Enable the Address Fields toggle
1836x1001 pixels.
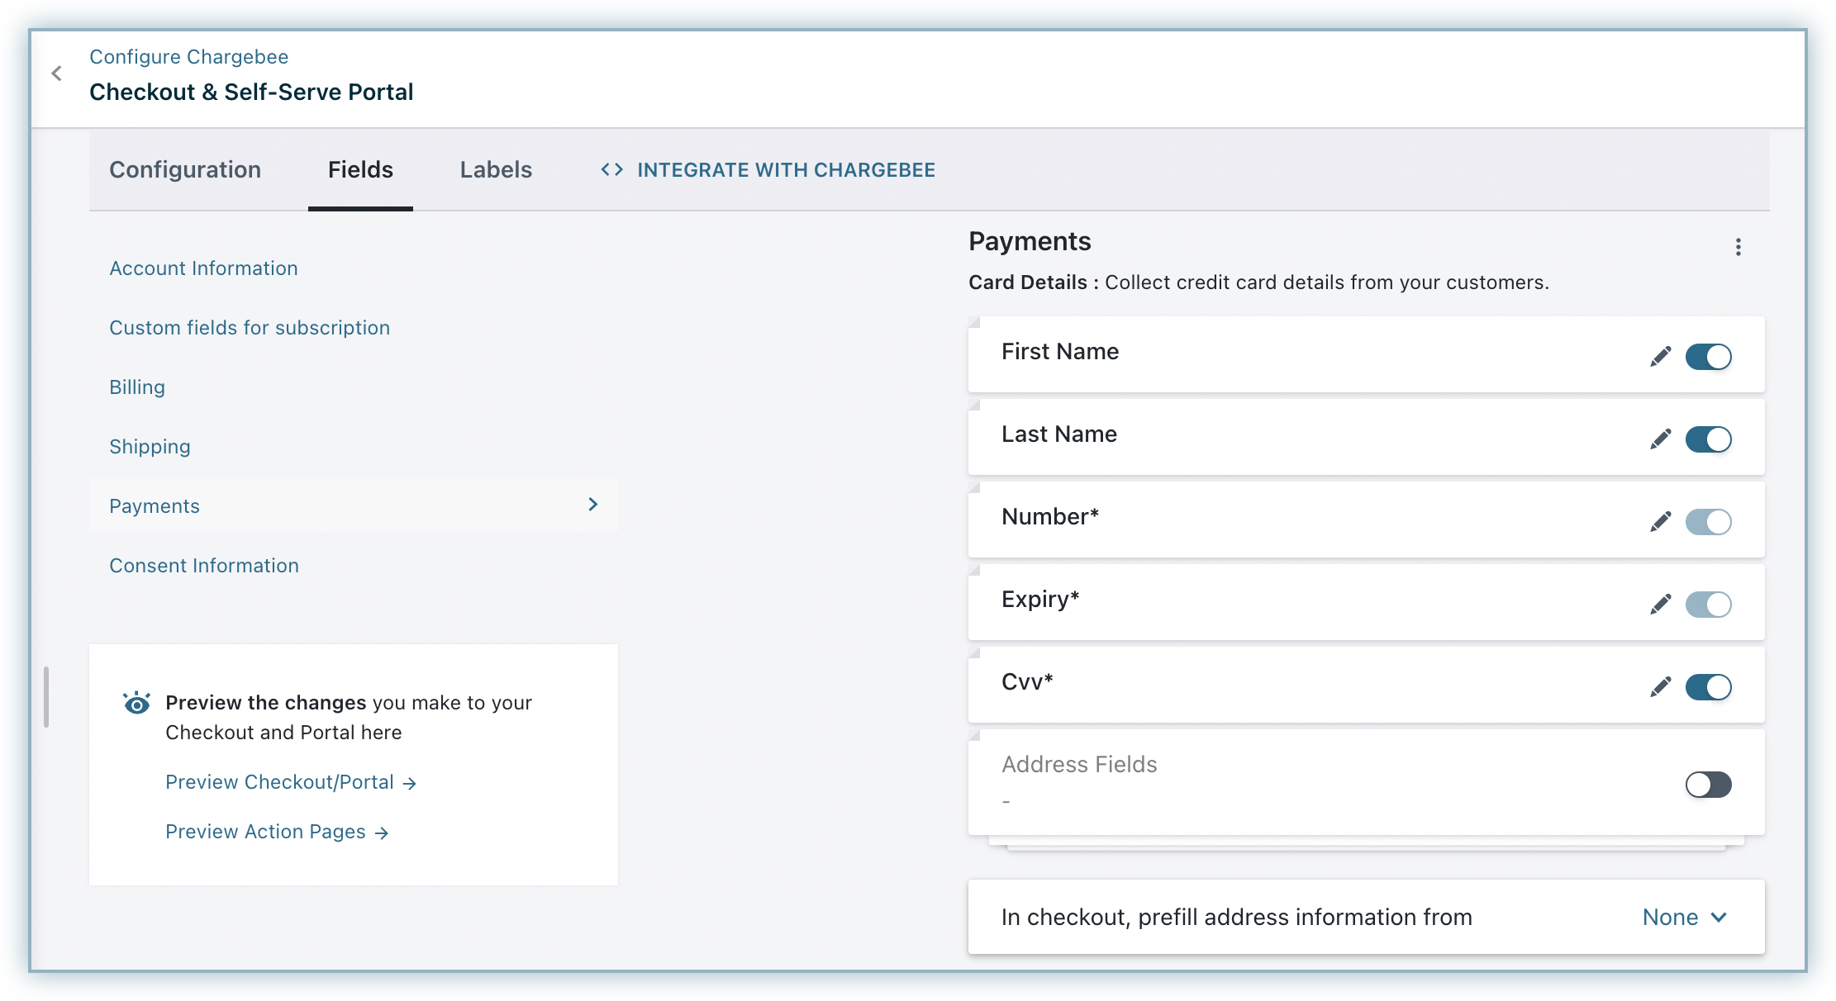pyautogui.click(x=1708, y=785)
